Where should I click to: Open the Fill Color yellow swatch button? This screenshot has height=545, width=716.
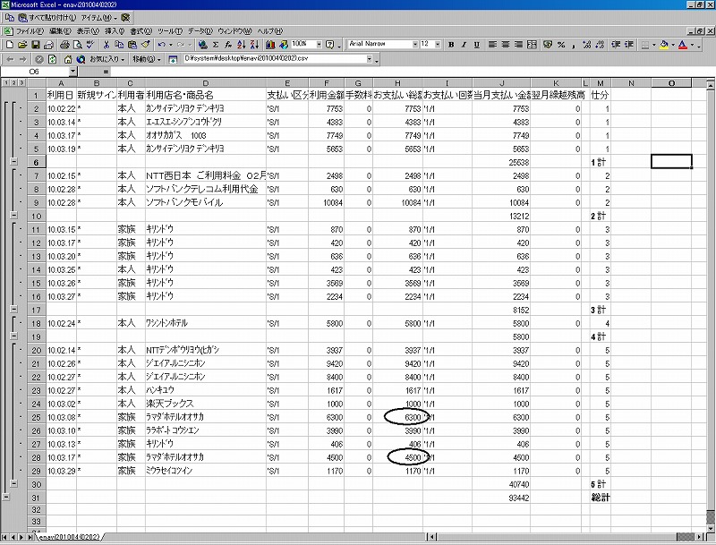(x=664, y=44)
